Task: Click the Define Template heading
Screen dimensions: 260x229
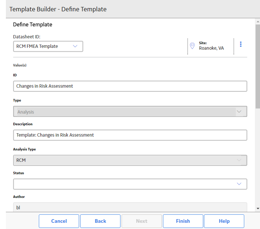Action: pos(33,24)
